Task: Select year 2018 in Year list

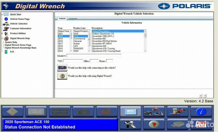Action: click(x=64, y=41)
